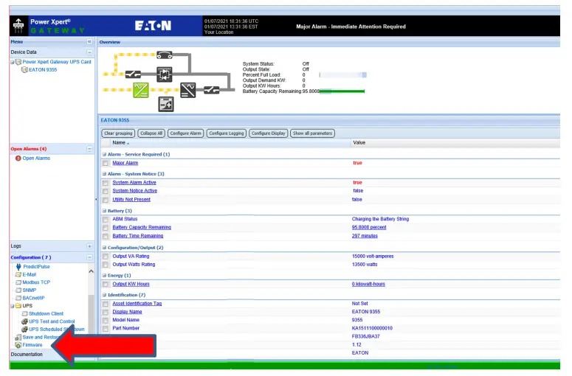Check the Display Name row checkbox
This screenshot has width=572, height=376.
106,313
